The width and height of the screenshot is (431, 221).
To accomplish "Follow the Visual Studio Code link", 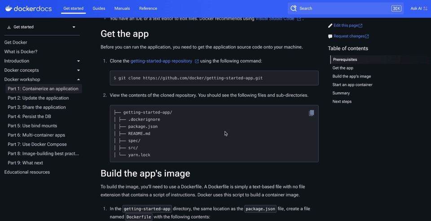I will pyautogui.click(x=275, y=19).
